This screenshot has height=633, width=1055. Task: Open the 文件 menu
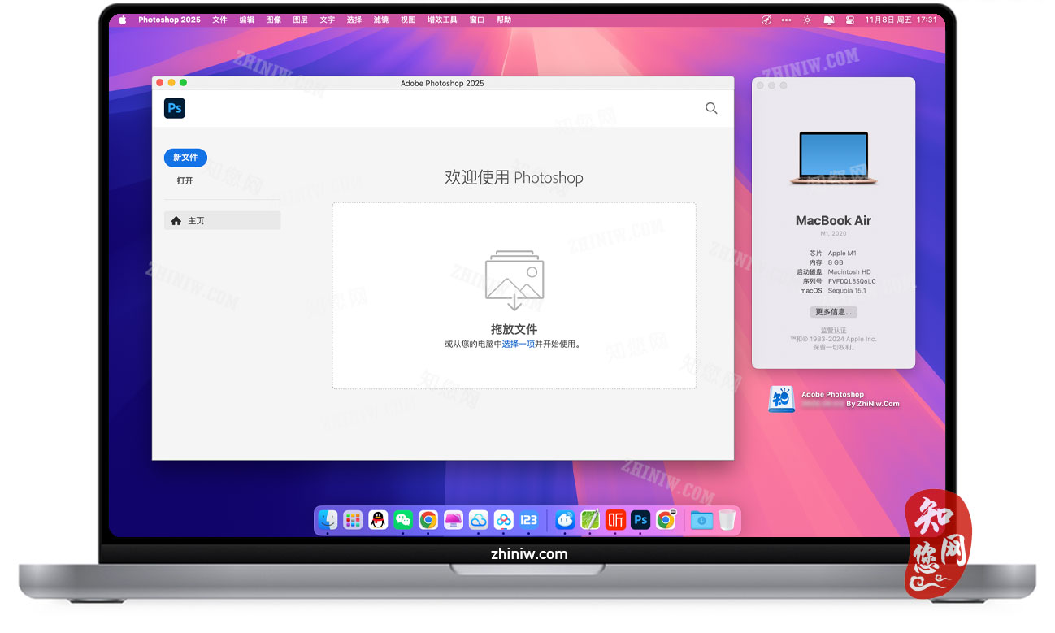(220, 20)
